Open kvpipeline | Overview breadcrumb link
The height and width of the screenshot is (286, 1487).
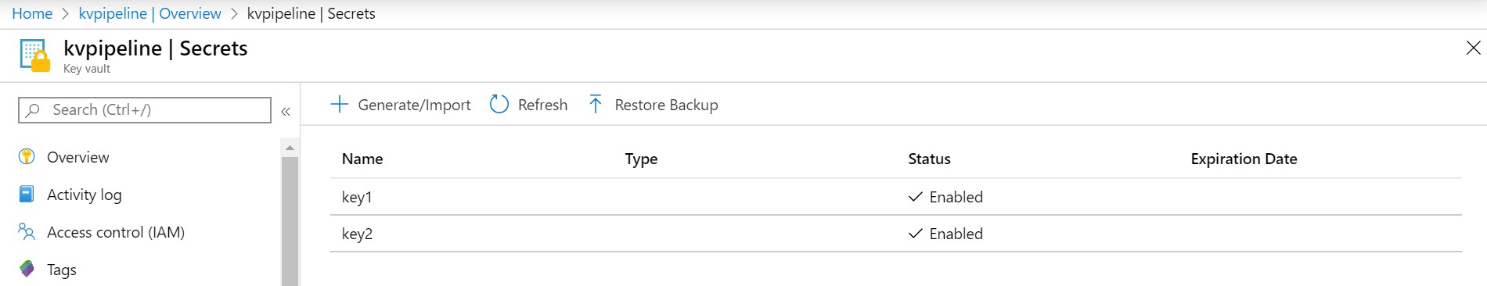pyautogui.click(x=149, y=13)
